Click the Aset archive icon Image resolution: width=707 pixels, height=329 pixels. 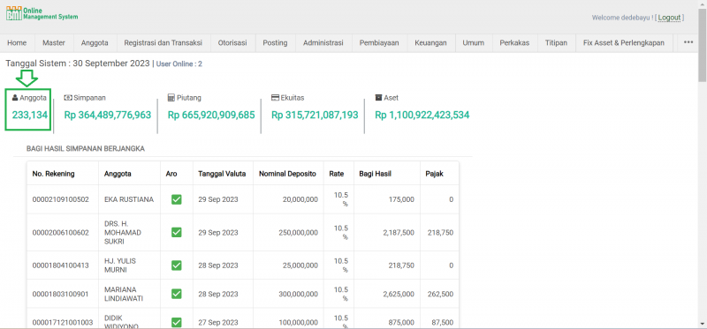coord(378,98)
